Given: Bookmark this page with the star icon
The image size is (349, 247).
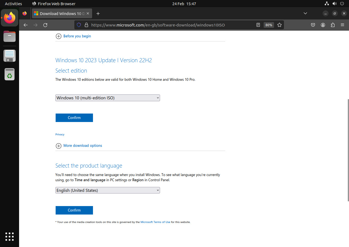Looking at the screenshot, I should tap(279, 25).
